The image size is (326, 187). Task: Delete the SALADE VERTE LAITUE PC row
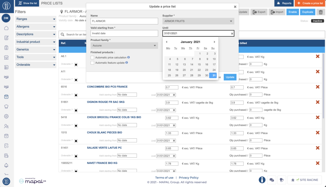tap(317, 148)
